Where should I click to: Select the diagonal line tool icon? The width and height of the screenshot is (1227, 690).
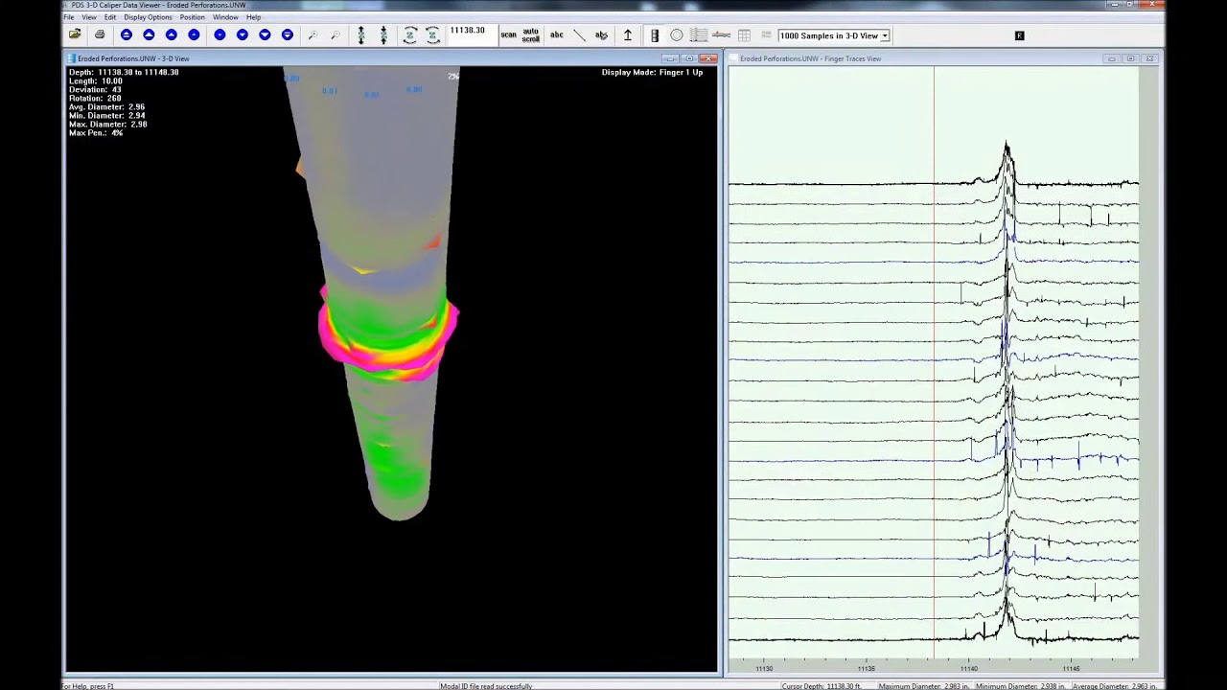[579, 35]
